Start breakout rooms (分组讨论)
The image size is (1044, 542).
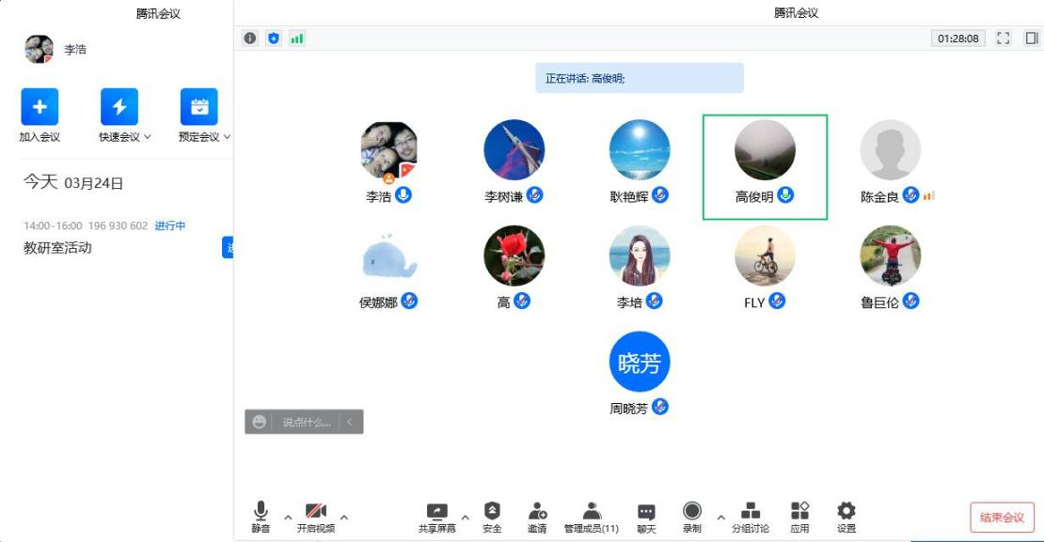pyautogui.click(x=751, y=511)
